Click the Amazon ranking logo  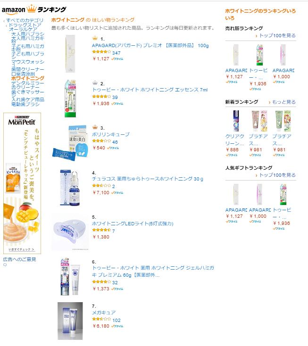(x=34, y=9)
